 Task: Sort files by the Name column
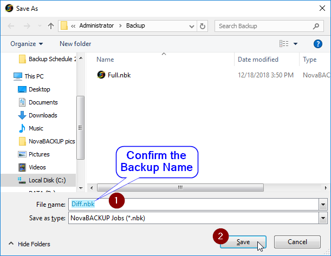click(x=105, y=60)
